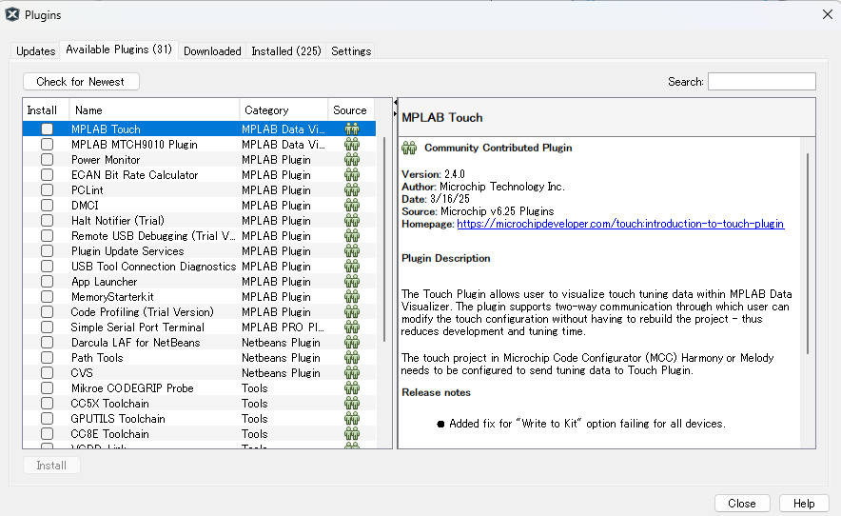
Task: Enable install checkbox for Simple Serial Port Terminal
Action: (x=47, y=327)
